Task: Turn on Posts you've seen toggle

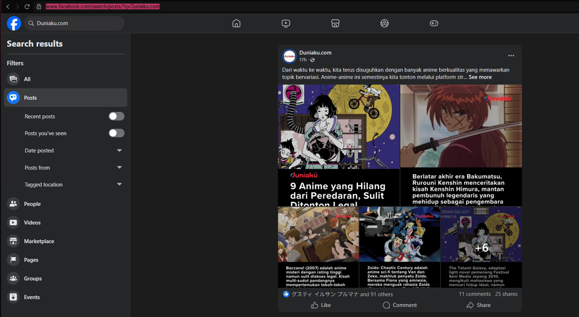Action: click(116, 133)
